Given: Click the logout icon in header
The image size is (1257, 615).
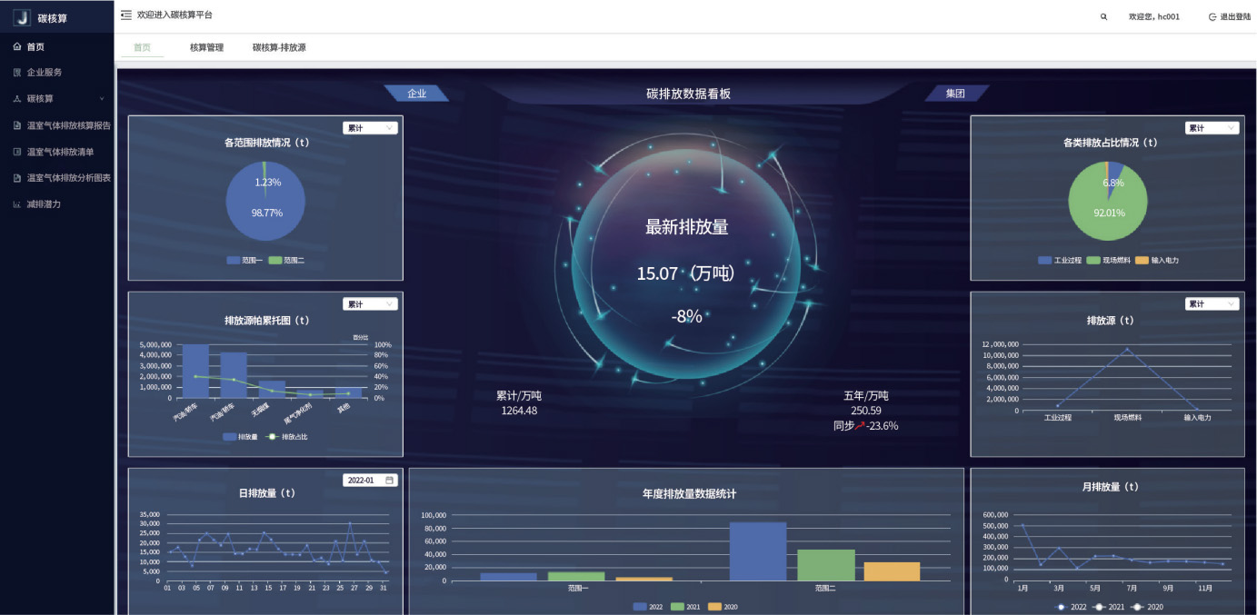Looking at the screenshot, I should (1212, 16).
